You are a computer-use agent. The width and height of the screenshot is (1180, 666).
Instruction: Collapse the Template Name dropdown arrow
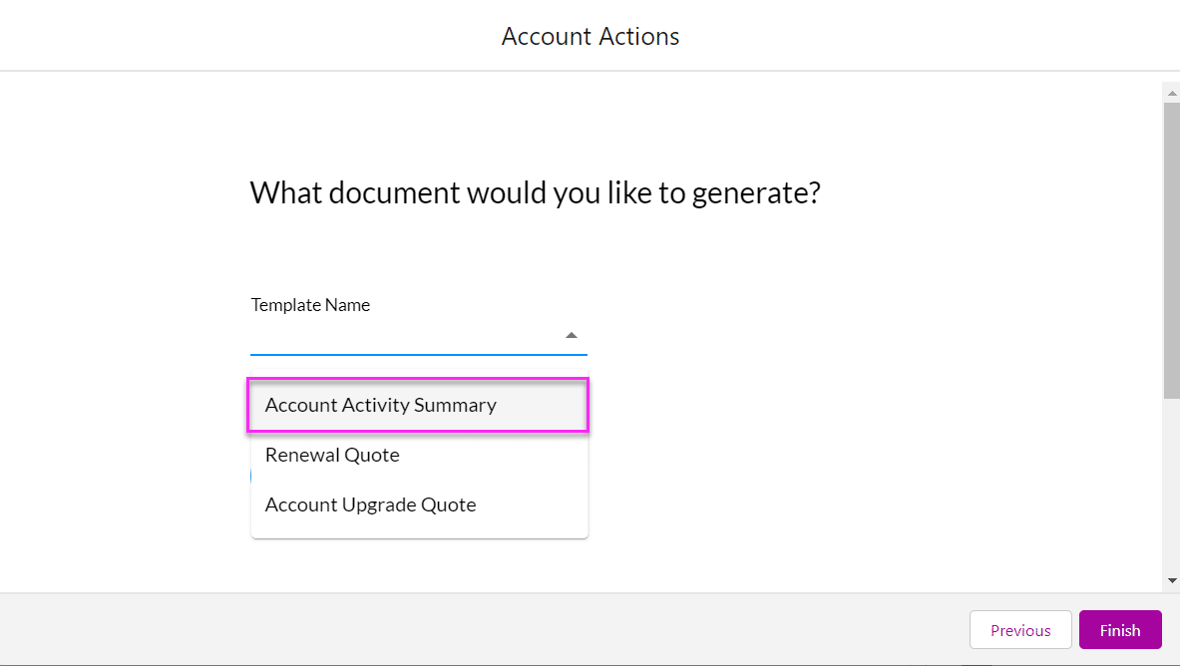(x=572, y=336)
